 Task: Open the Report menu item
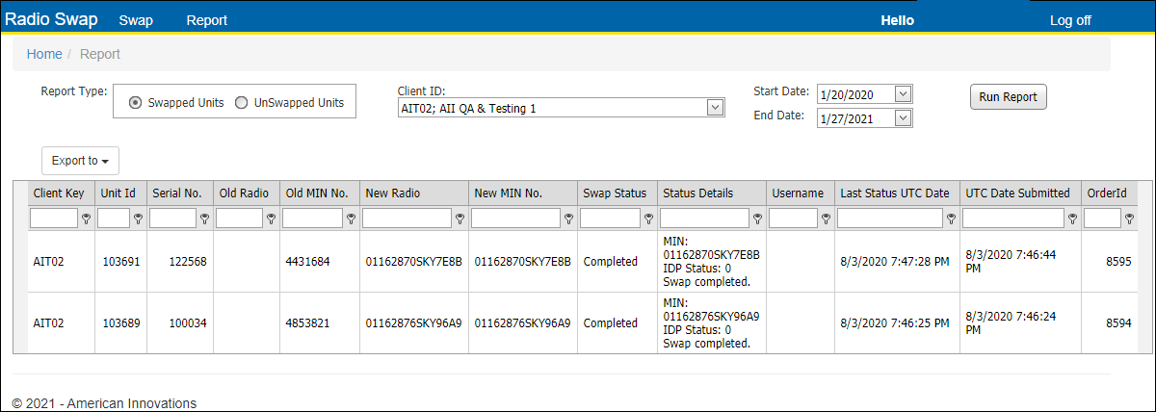tap(207, 20)
